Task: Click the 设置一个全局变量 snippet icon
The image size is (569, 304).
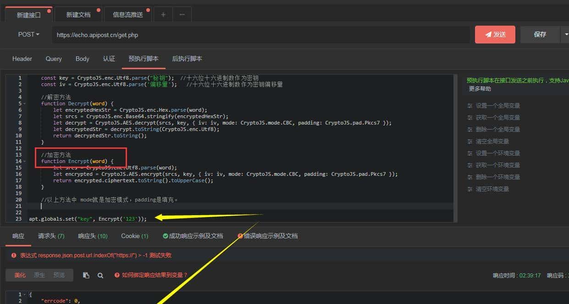Action: click(x=471, y=105)
